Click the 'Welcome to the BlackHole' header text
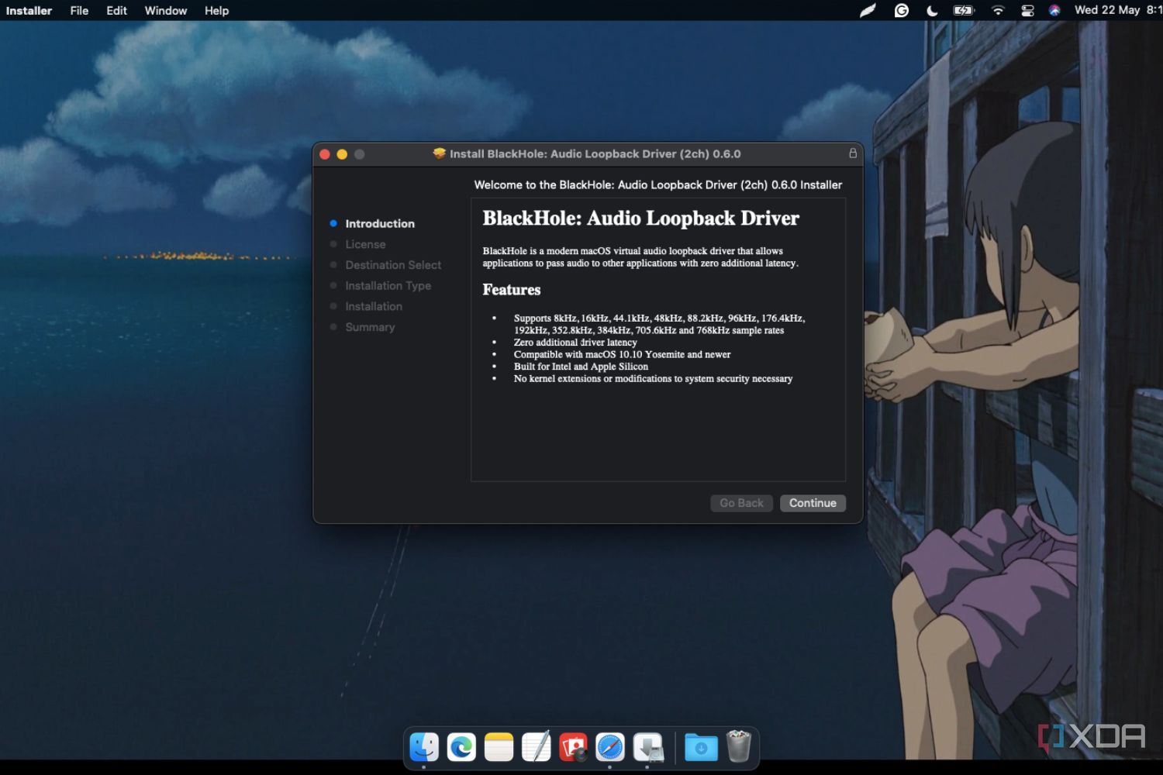1163x775 pixels. tap(657, 184)
